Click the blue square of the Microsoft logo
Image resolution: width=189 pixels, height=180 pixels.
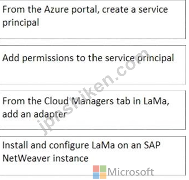click(x=96, y=176)
